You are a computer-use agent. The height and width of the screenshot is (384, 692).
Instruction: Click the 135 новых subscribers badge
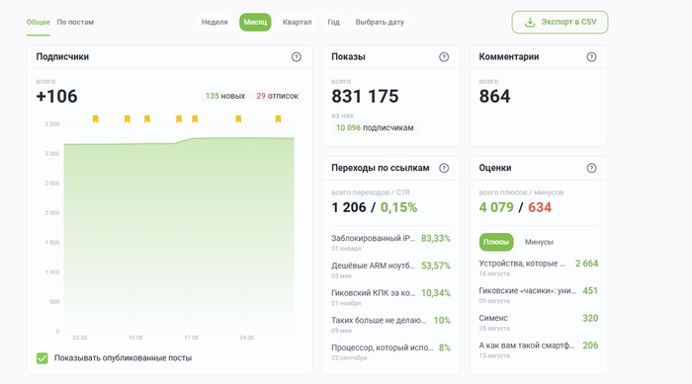(225, 96)
